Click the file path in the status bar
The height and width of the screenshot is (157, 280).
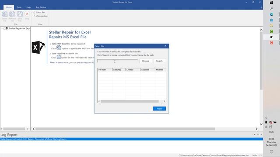pos(213,155)
